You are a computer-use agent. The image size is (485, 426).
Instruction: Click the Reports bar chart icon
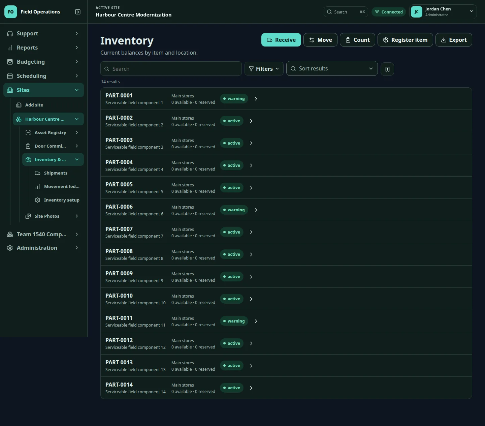pyautogui.click(x=10, y=48)
